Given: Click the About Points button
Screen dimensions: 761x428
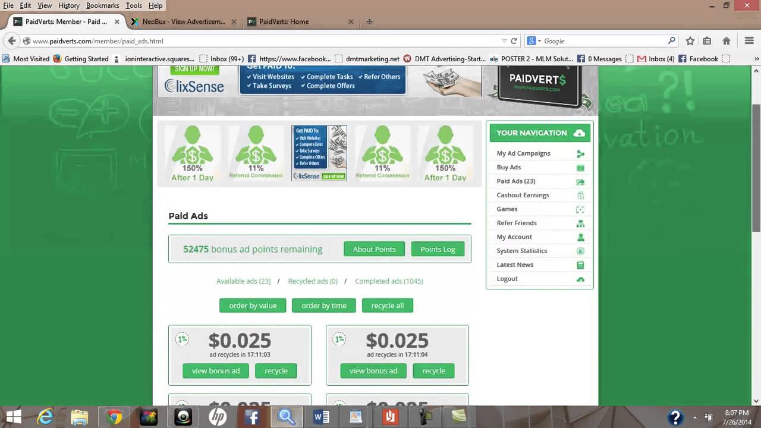Looking at the screenshot, I should (x=374, y=249).
